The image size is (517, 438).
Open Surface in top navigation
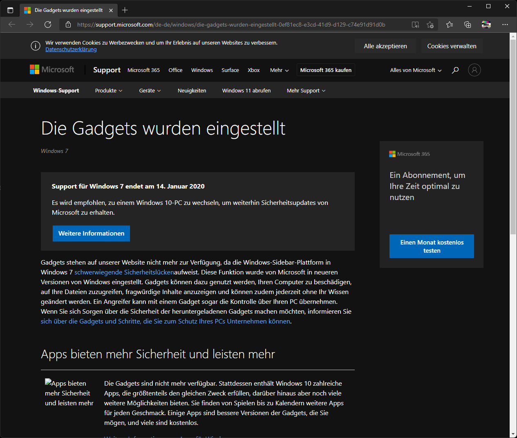230,70
